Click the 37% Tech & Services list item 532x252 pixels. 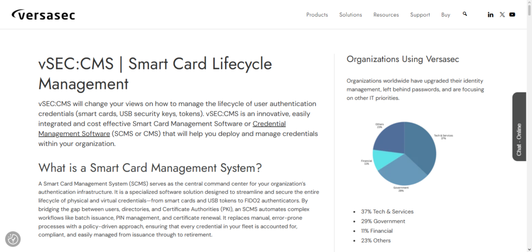[387, 211]
